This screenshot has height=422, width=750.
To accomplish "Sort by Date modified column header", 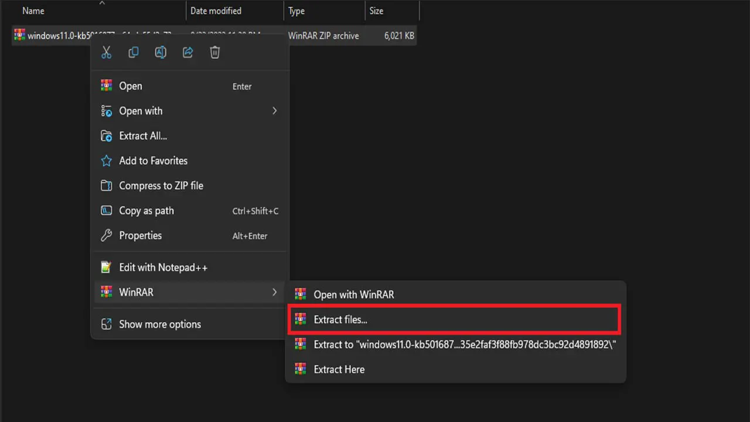I will pyautogui.click(x=216, y=11).
